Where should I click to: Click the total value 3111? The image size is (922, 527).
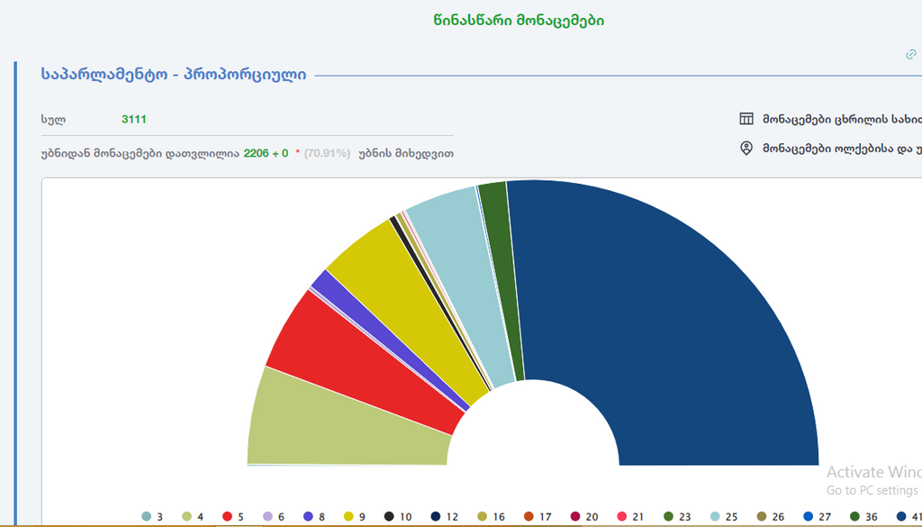(x=134, y=120)
